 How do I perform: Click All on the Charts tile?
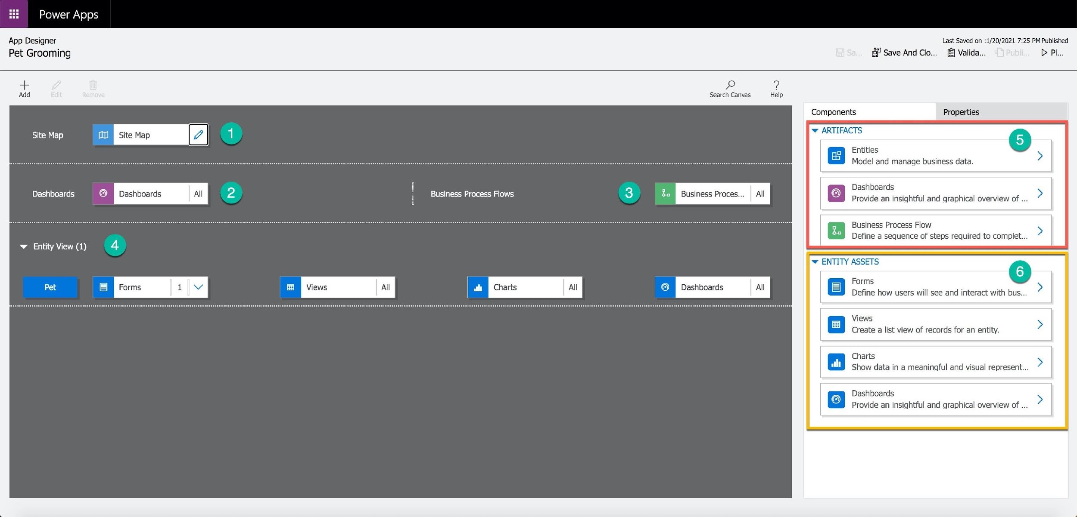coord(573,287)
